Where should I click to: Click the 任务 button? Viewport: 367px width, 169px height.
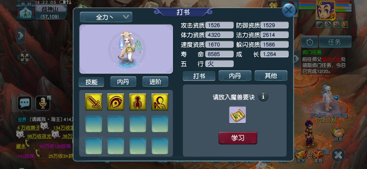point(335,42)
